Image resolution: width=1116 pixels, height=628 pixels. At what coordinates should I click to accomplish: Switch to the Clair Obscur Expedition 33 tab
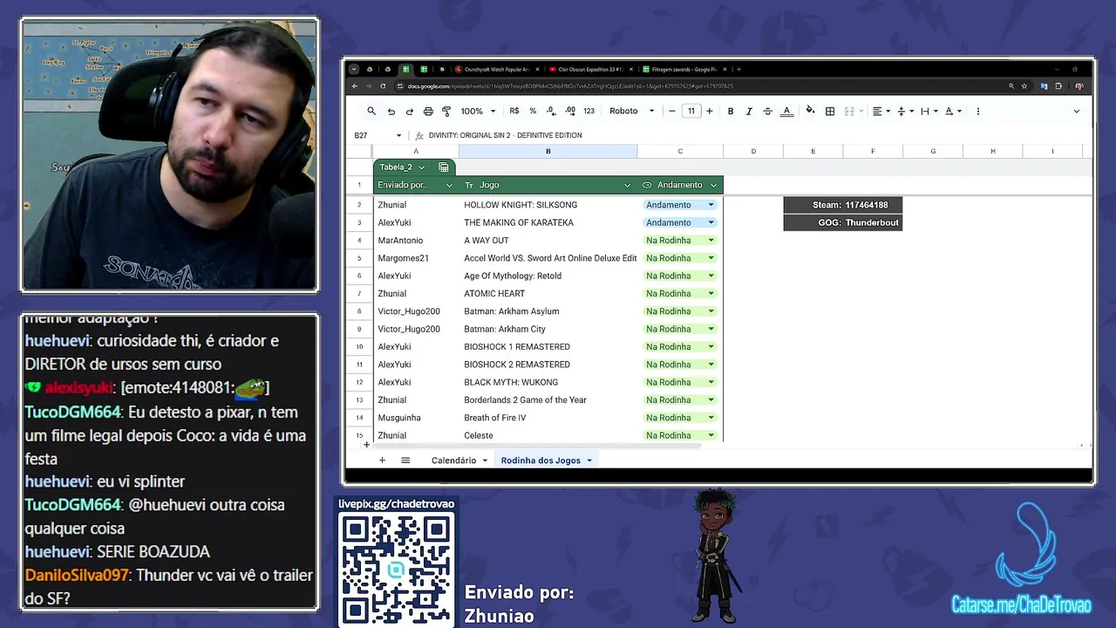tap(590, 69)
